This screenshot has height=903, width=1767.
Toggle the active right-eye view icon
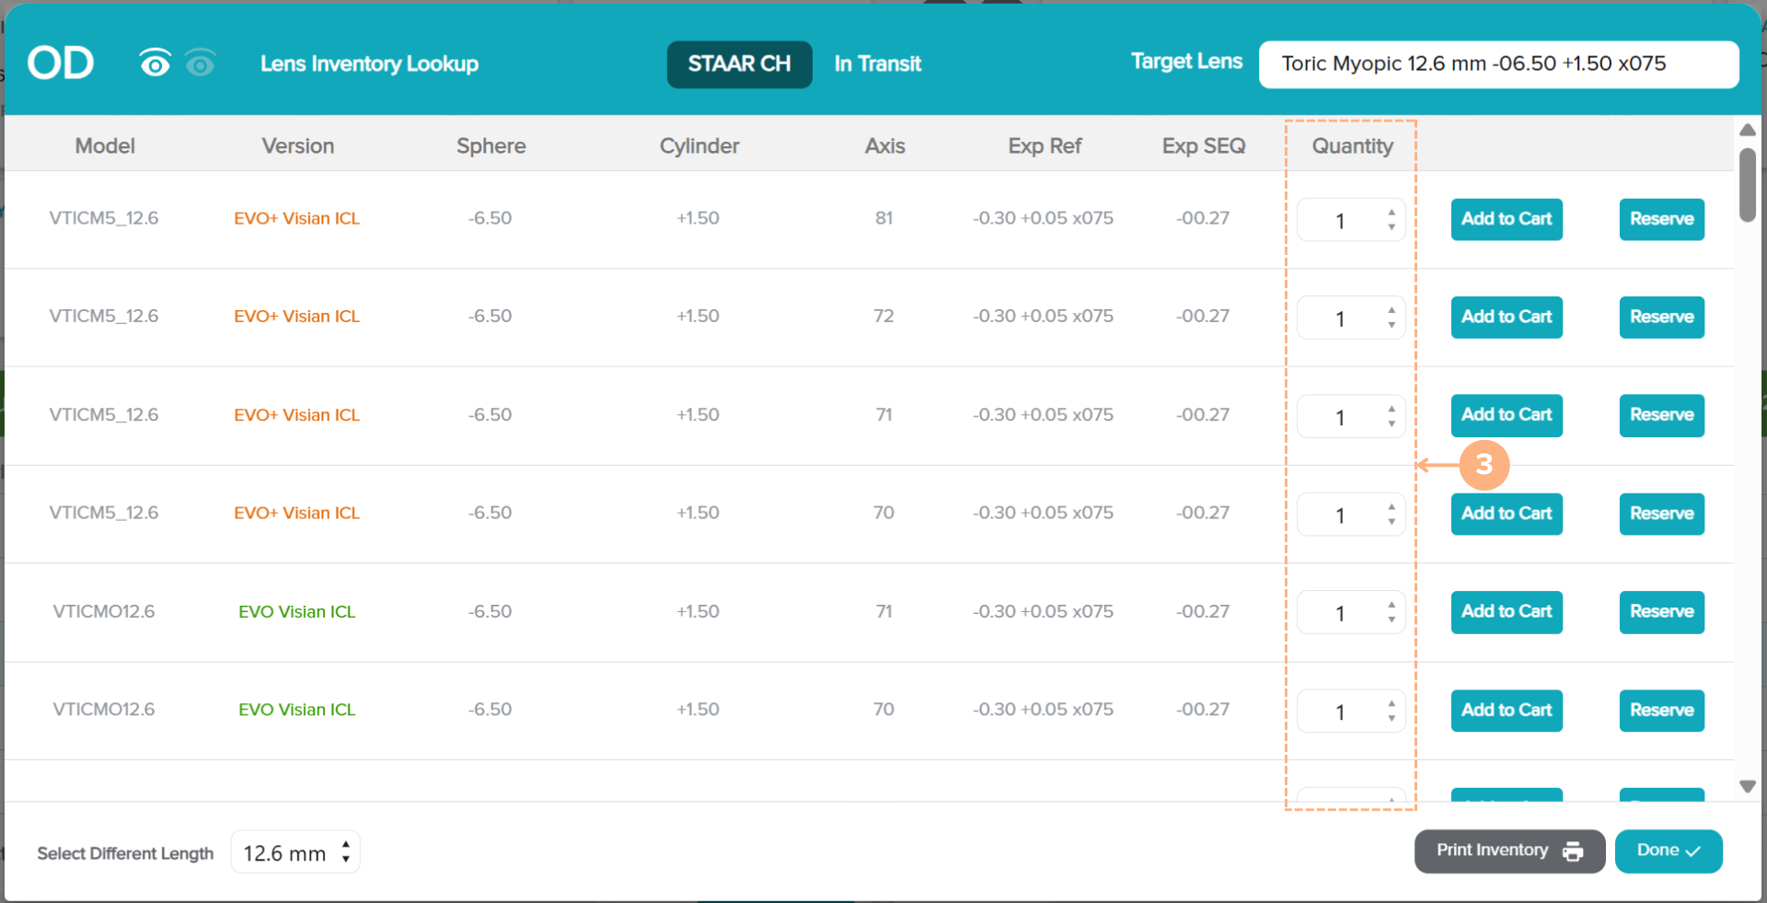[155, 64]
